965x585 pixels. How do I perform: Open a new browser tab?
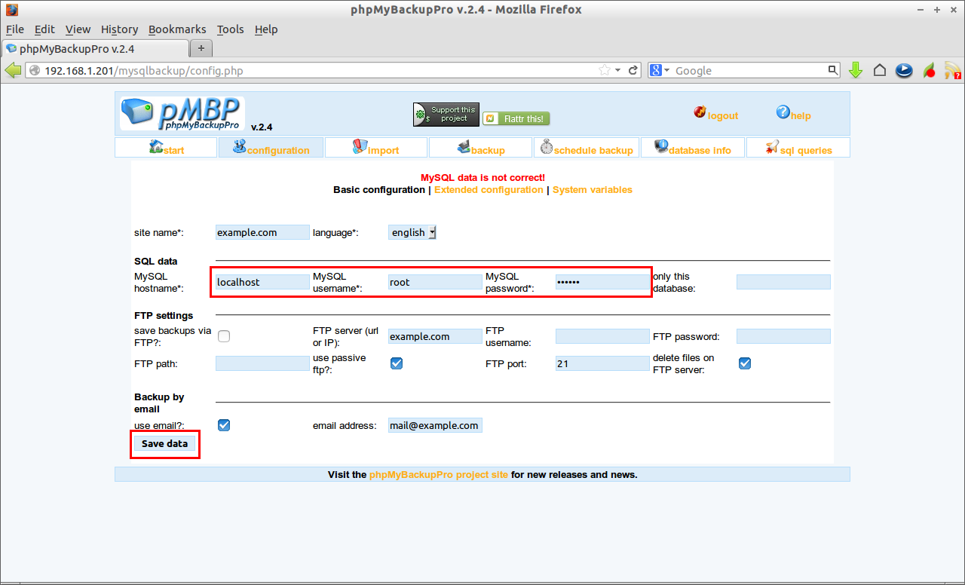(x=201, y=48)
